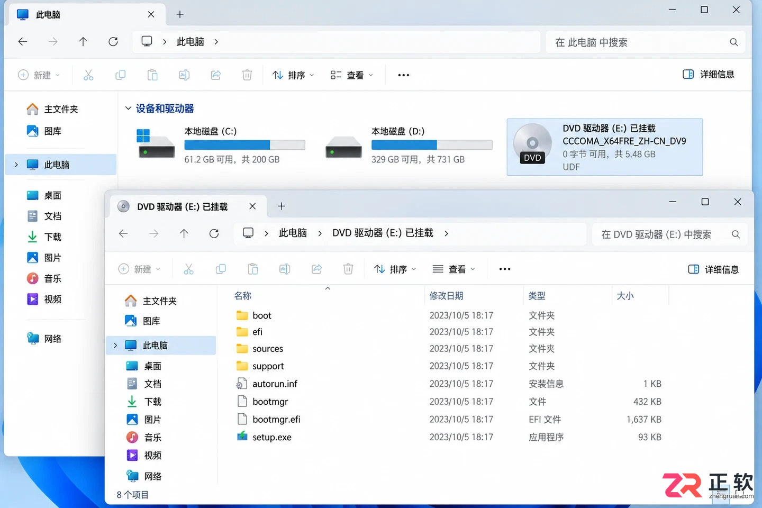Click back arrow in 此电脑 window
The height and width of the screenshot is (508, 762).
(23, 42)
